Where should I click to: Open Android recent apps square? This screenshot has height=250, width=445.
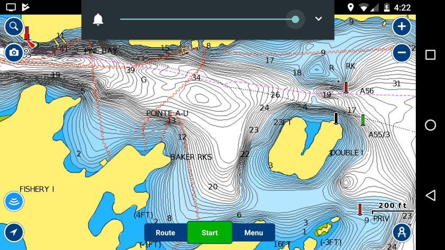(430, 55)
